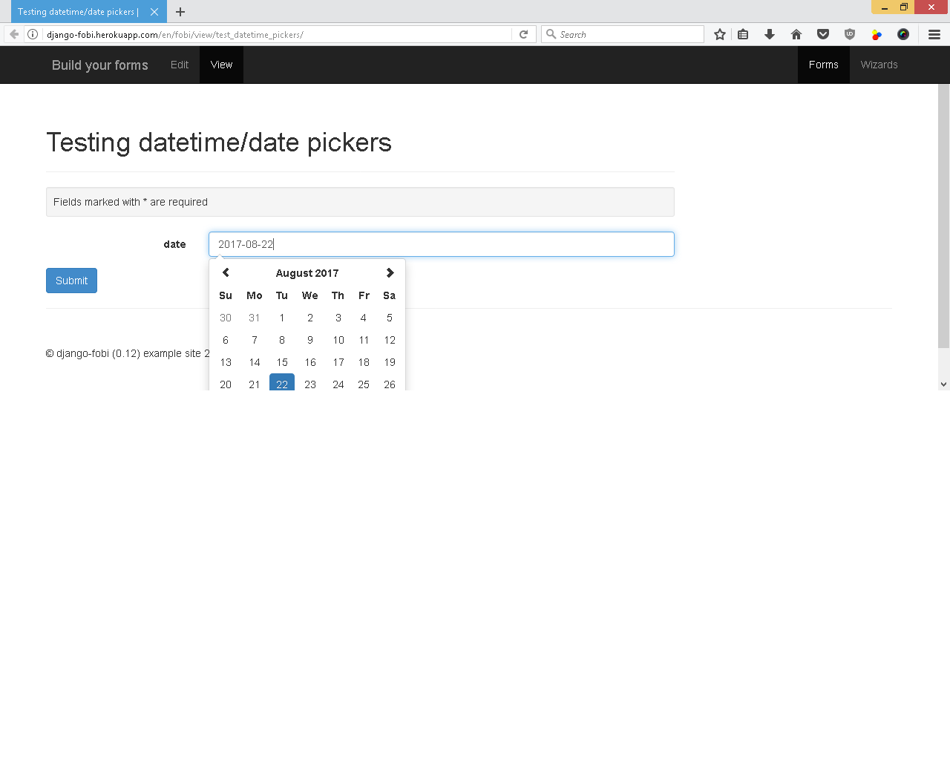The height and width of the screenshot is (760, 950).
Task: Open the Wizards menu item
Action: (879, 65)
